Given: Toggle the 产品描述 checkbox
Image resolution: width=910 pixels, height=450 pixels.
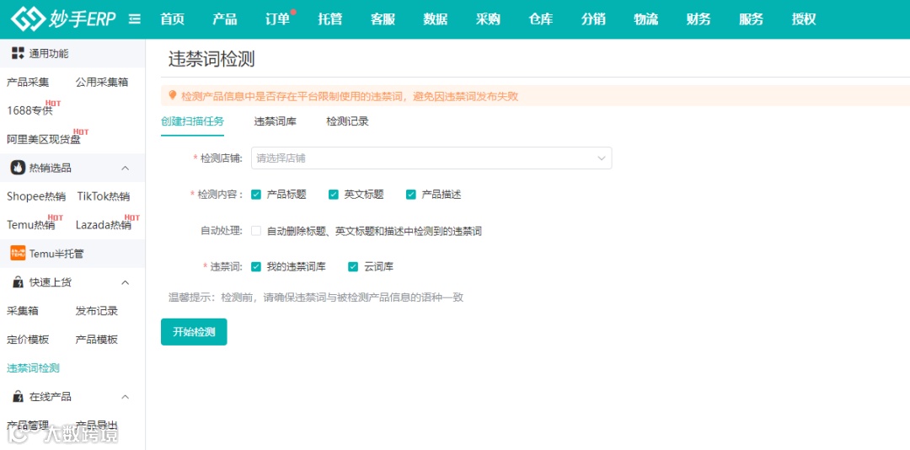Looking at the screenshot, I should point(411,195).
